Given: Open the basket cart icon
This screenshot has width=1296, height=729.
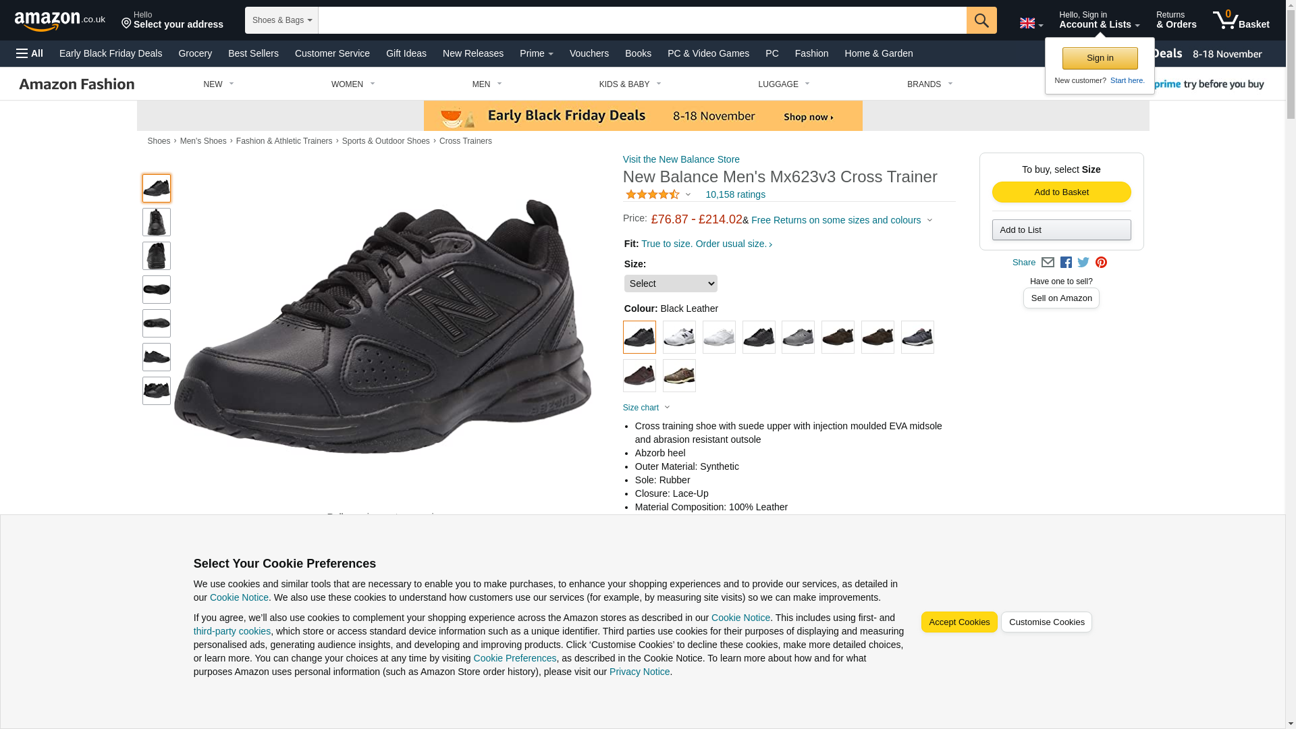Looking at the screenshot, I should click(1241, 20).
